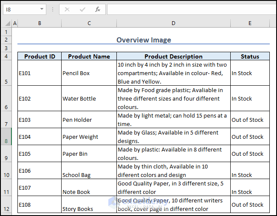Click inside the Name Box showing I8
The width and height of the screenshot is (277, 216).
pos(19,9)
